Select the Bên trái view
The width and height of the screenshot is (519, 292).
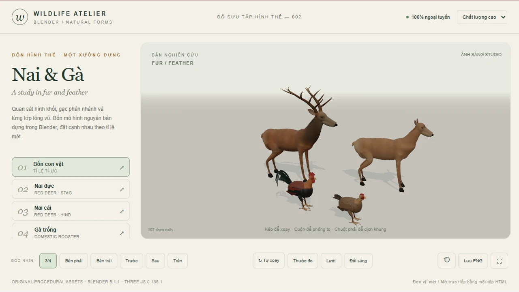tap(104, 261)
